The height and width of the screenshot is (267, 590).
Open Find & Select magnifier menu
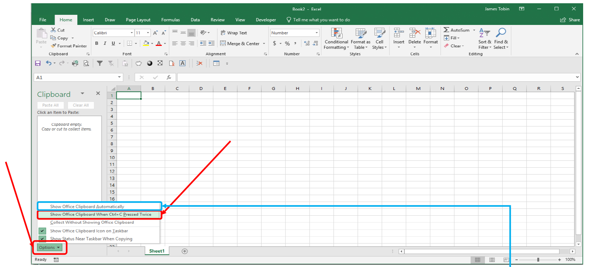[x=501, y=39]
